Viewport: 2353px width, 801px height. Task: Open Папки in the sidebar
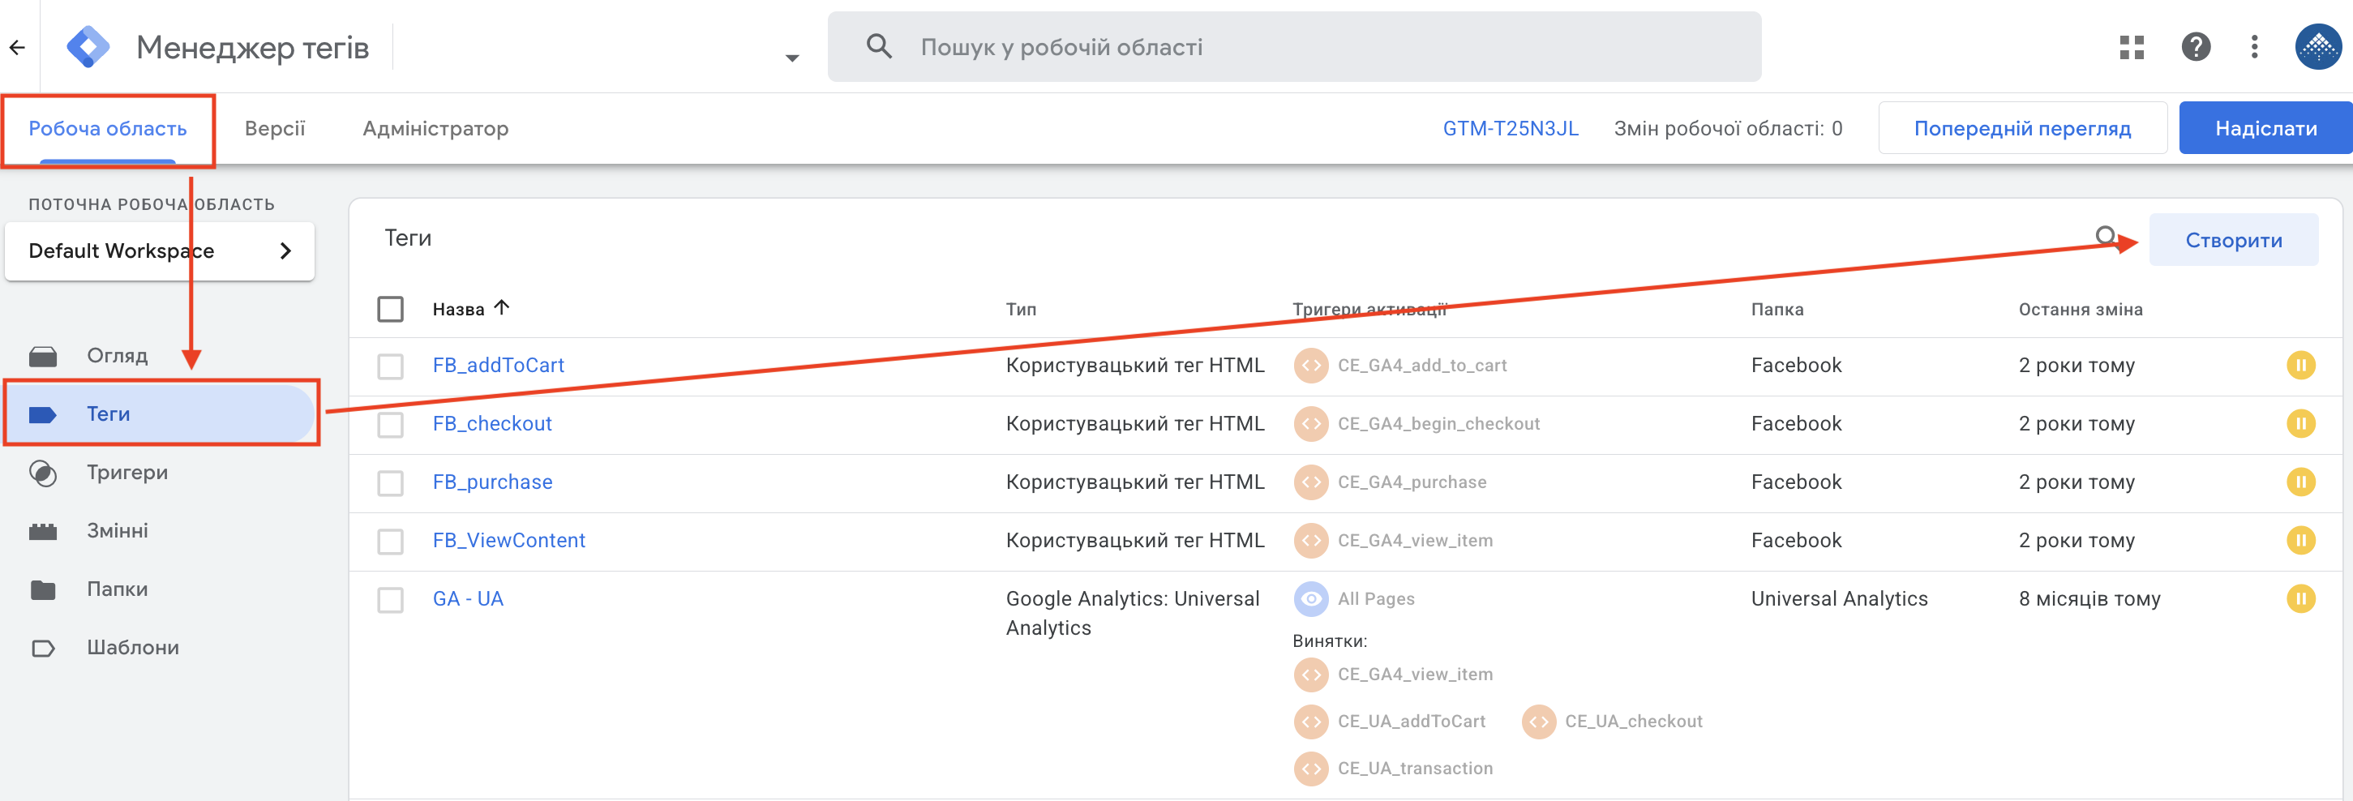point(117,589)
